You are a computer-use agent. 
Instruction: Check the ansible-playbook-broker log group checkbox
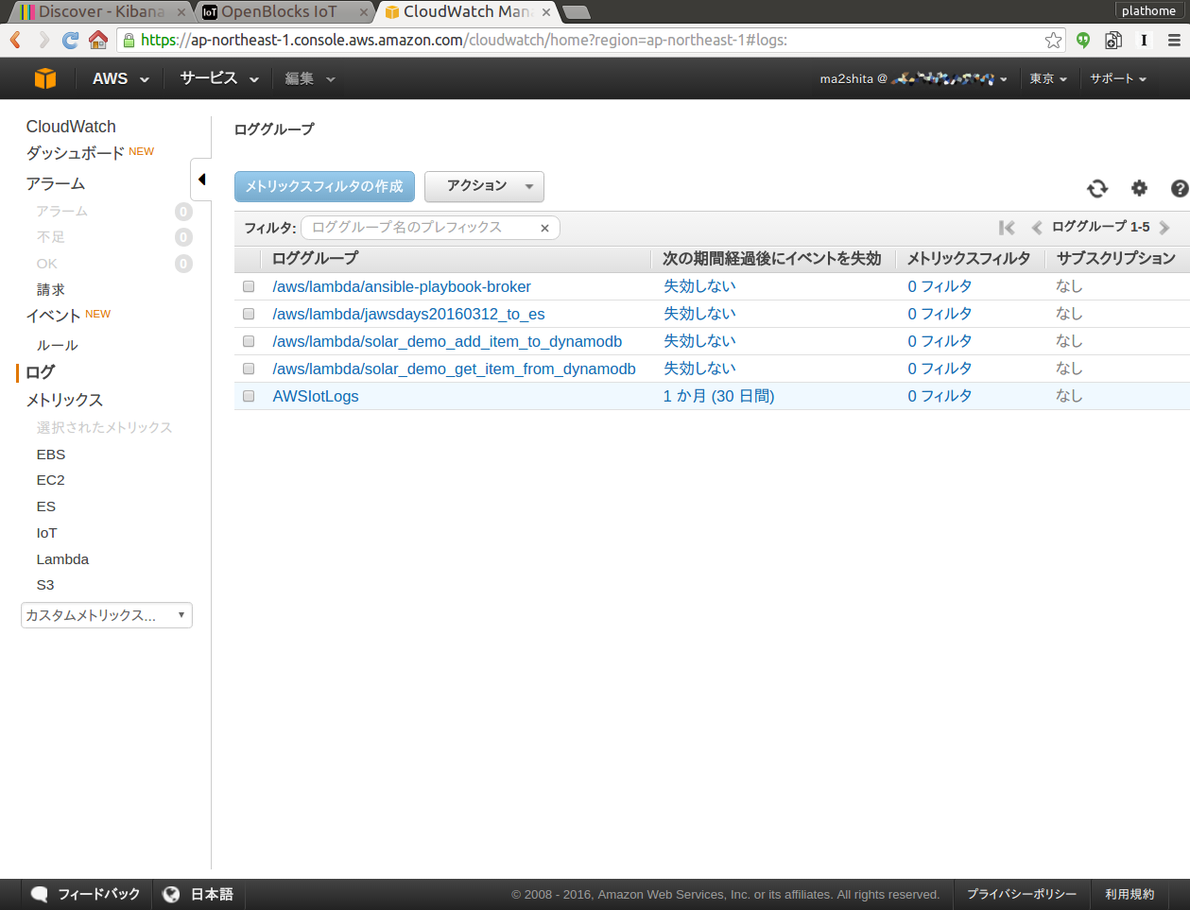pyautogui.click(x=249, y=286)
